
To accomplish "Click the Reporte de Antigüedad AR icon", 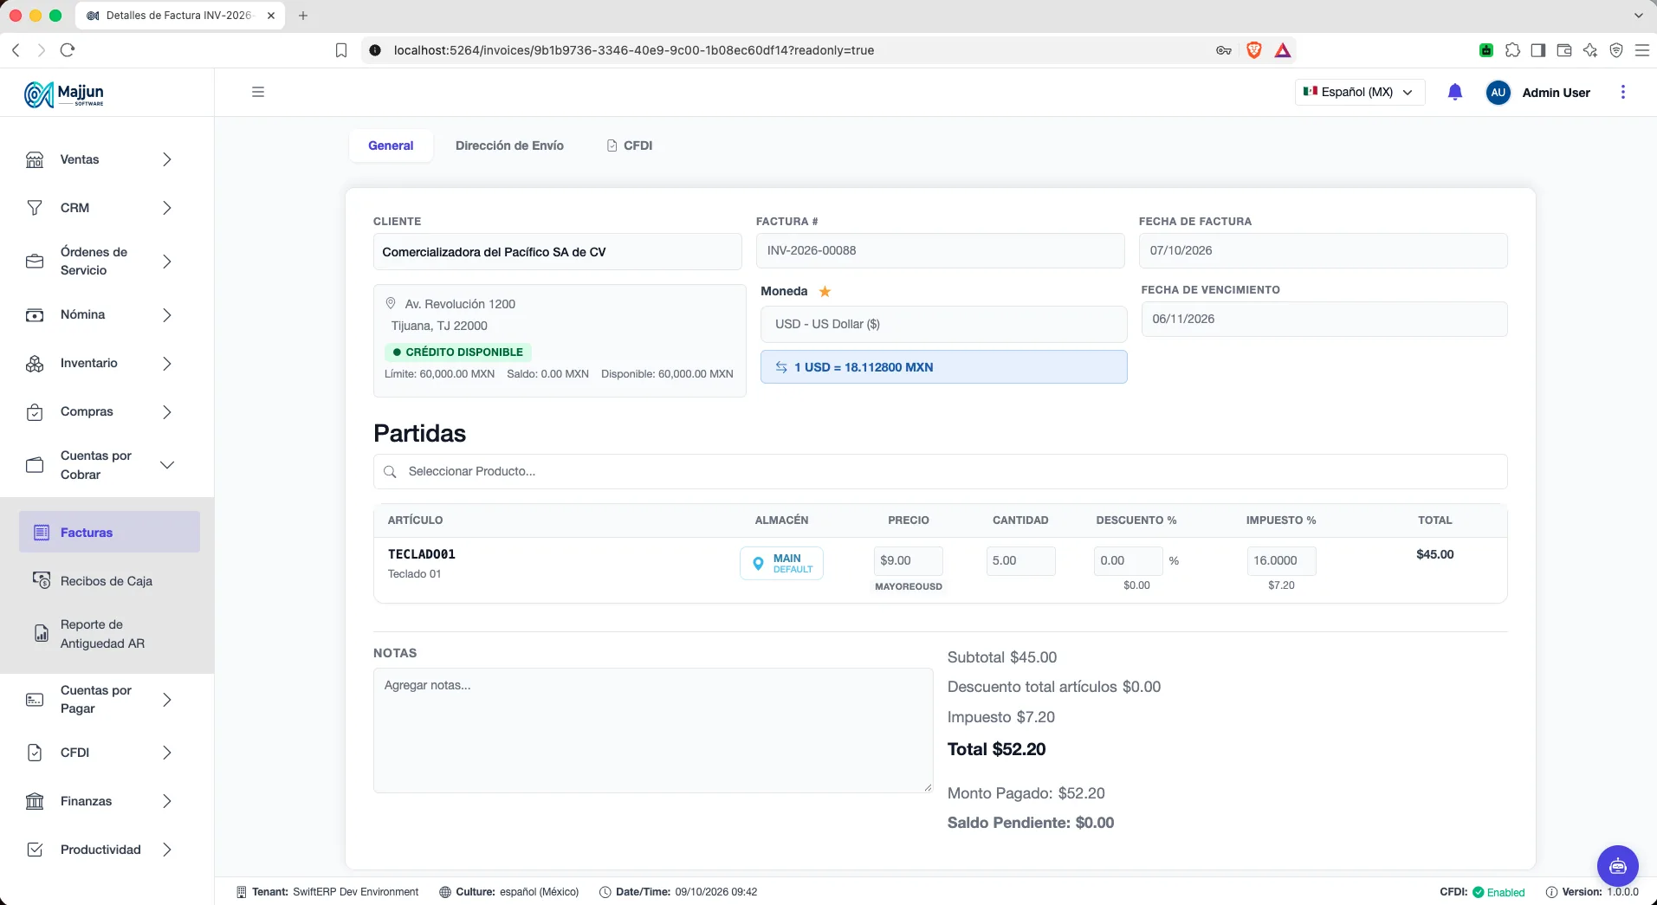I will [x=41, y=634].
